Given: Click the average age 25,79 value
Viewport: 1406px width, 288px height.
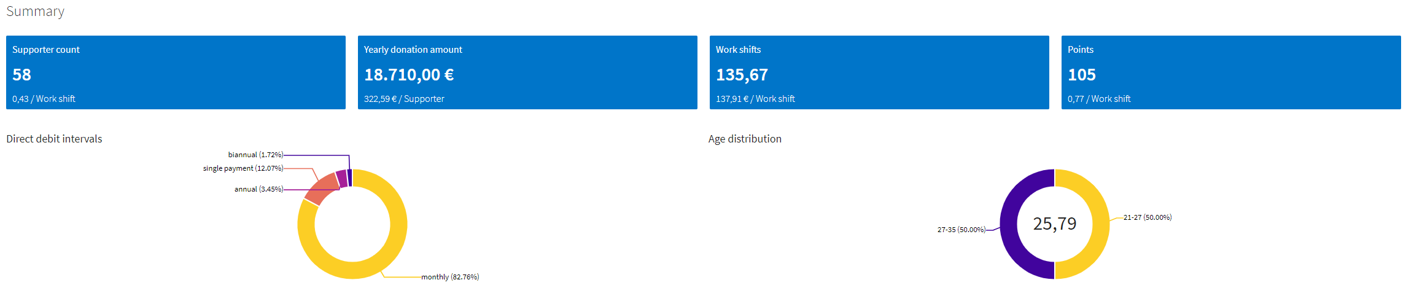Looking at the screenshot, I should [x=1055, y=224].
